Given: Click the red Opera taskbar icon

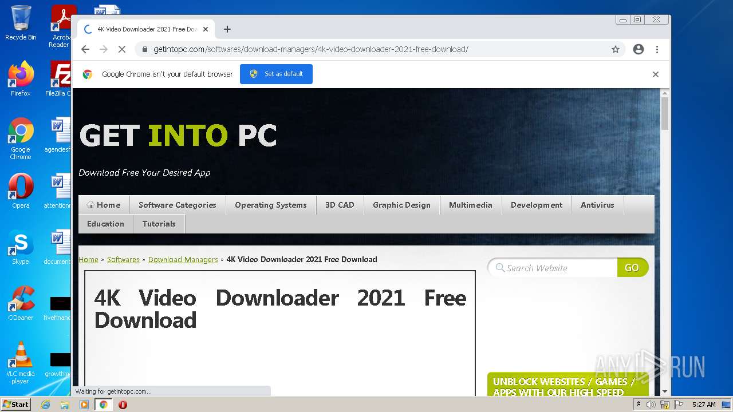Looking at the screenshot, I should coord(123,405).
